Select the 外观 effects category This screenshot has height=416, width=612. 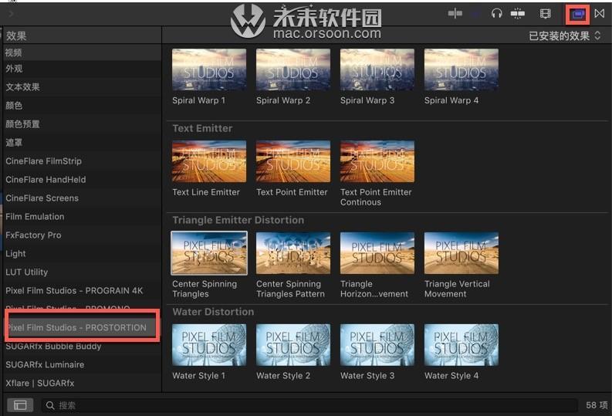click(81, 69)
